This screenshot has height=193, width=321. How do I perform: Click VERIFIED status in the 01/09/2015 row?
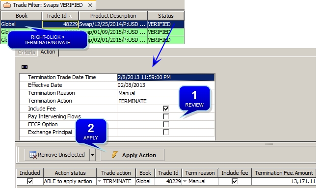pyautogui.click(x=166, y=32)
